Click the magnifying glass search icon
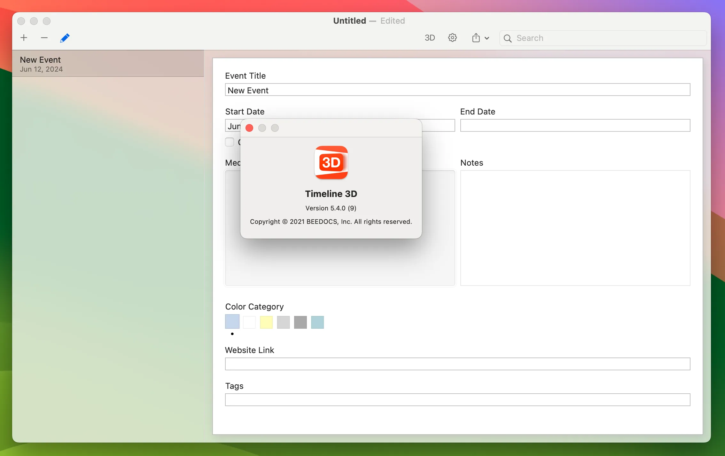The image size is (725, 456). tap(507, 38)
